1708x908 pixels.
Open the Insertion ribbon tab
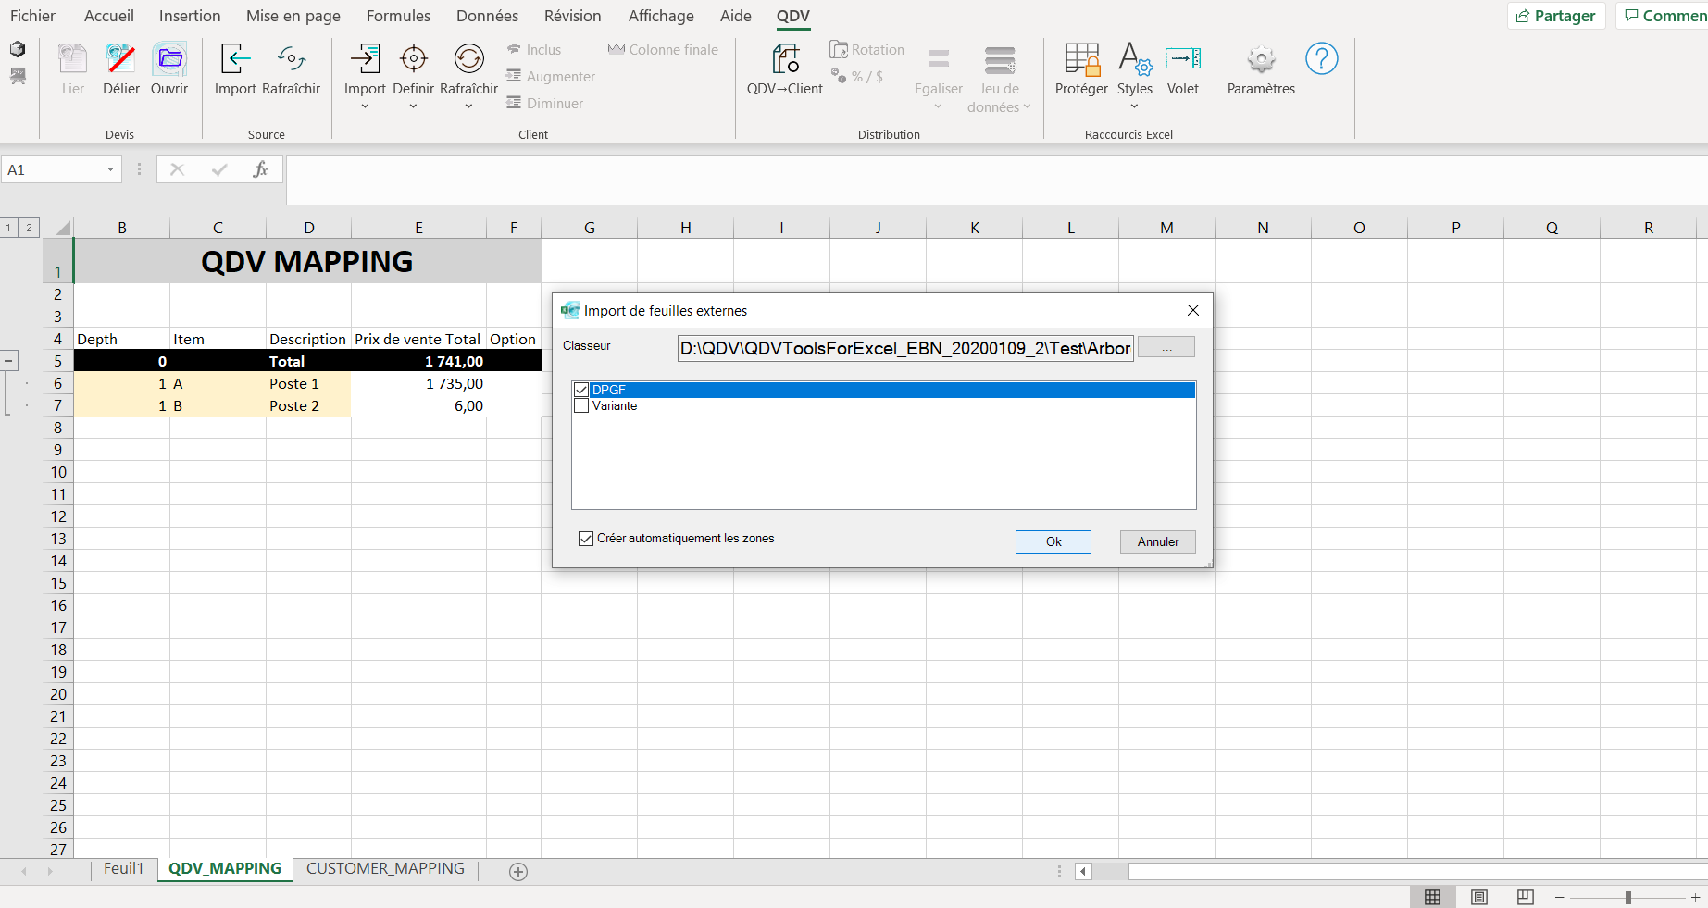(x=190, y=16)
